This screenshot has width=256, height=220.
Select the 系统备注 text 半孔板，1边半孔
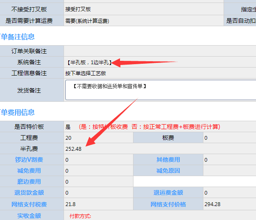click(x=89, y=62)
